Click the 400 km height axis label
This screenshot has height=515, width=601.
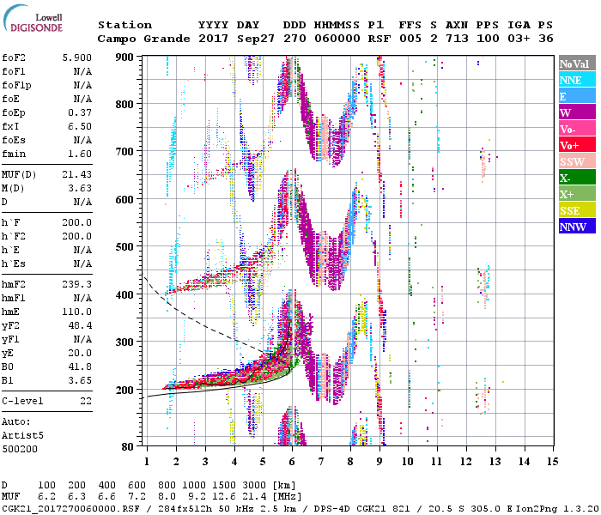point(124,294)
